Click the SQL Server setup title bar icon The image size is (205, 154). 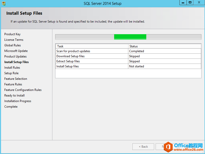coord(4,3)
